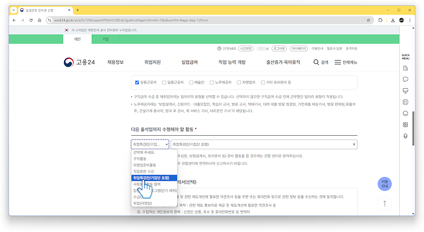Open the 직업 능력 개발 menu
Screen dimensions: 424x232
pos(232,62)
